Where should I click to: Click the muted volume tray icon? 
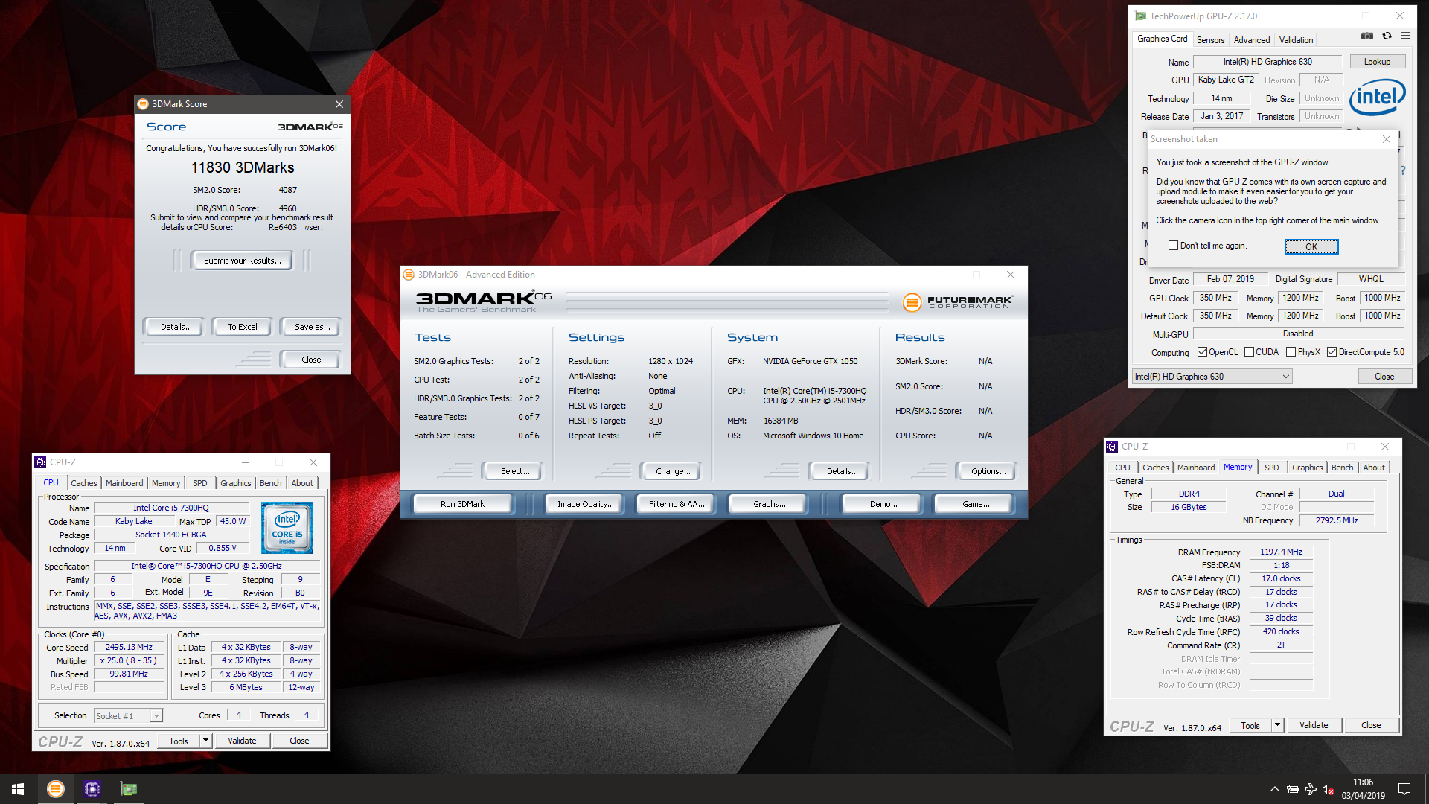pyautogui.click(x=1329, y=789)
